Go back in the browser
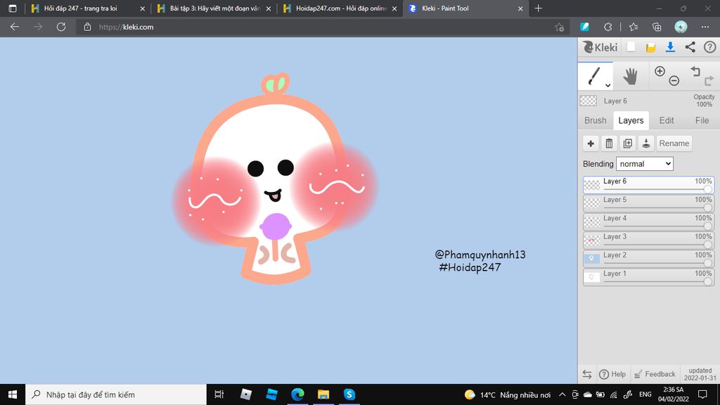 [15, 27]
